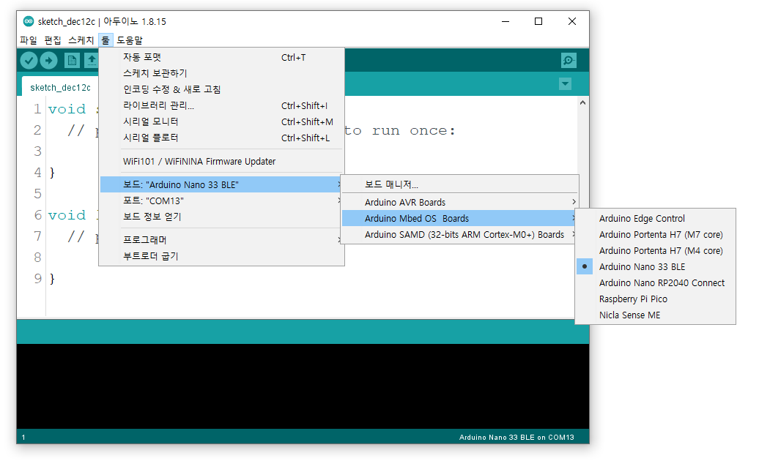Image resolution: width=759 pixels, height=461 pixels.
Task: Click the Upload arrow toolbar icon
Action: (x=48, y=61)
